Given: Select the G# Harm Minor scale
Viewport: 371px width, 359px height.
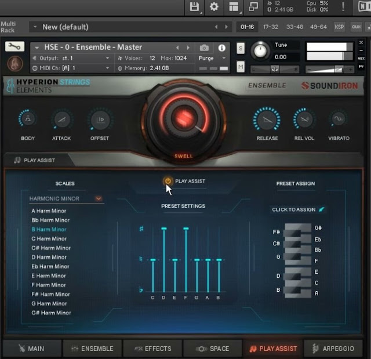Looking at the screenshot, I should coord(51,313).
